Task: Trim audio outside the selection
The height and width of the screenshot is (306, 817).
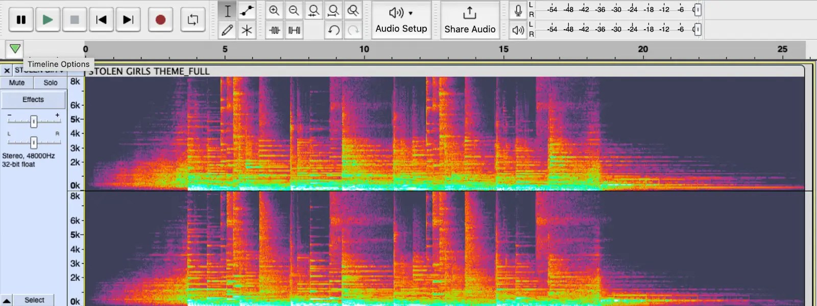Action: click(274, 30)
